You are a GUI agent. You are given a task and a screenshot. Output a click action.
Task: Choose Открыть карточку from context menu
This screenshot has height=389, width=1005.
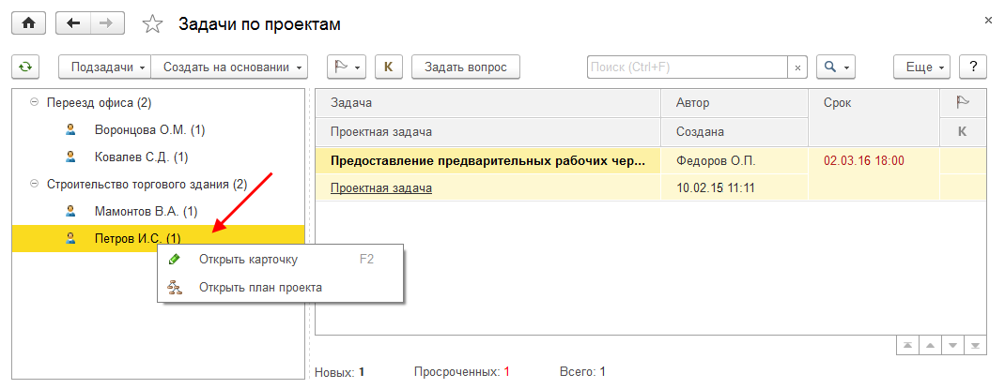coord(248,260)
